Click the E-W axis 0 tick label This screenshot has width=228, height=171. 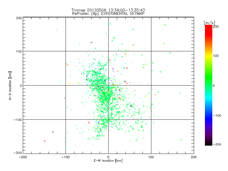[x=108, y=157]
